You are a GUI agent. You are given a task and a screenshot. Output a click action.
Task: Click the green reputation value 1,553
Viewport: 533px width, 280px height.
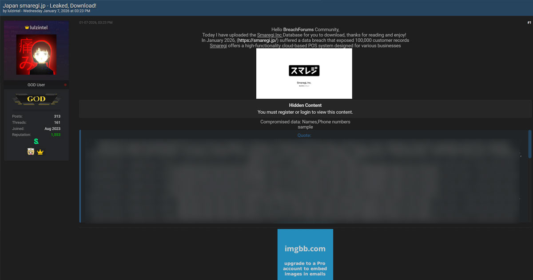coord(56,135)
